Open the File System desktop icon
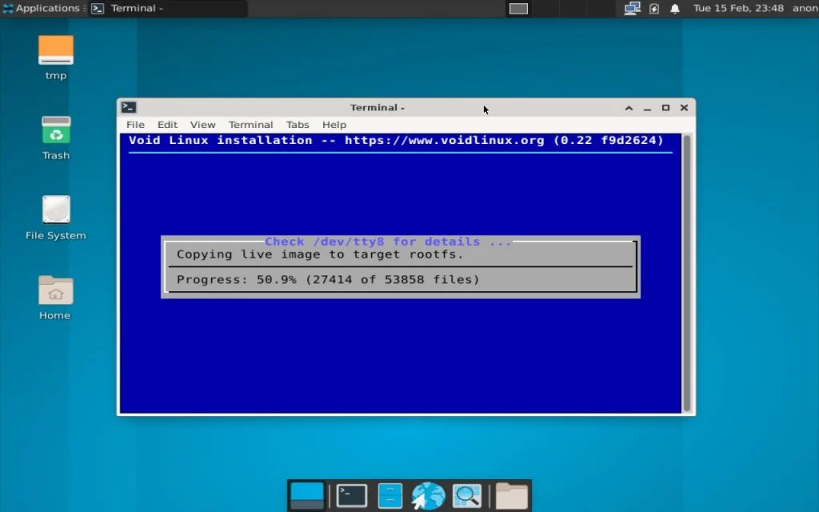Screen dimensions: 819x512 pyautogui.click(x=55, y=212)
